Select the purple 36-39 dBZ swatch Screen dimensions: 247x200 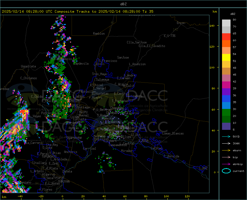point(226,92)
